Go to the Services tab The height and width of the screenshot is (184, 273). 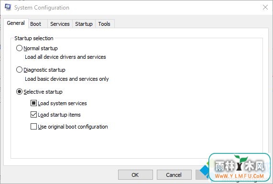point(60,24)
